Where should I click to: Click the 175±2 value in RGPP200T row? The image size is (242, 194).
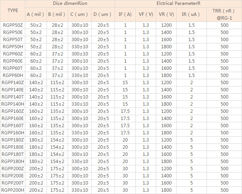click(57, 183)
